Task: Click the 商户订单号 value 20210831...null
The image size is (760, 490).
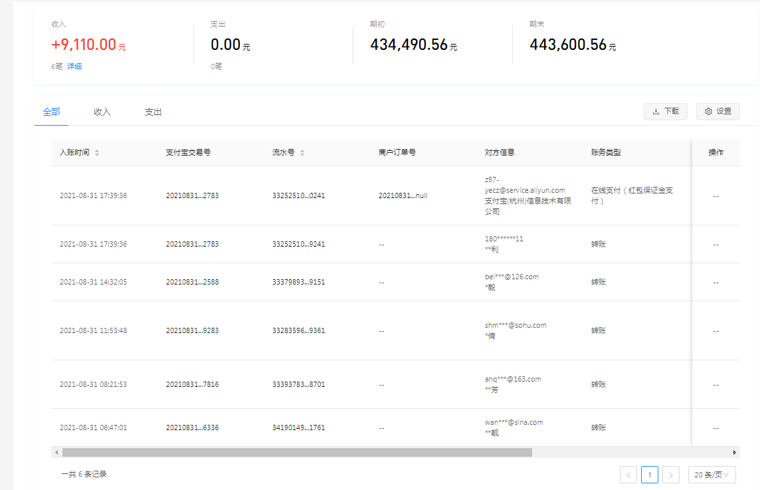Action: coord(403,196)
